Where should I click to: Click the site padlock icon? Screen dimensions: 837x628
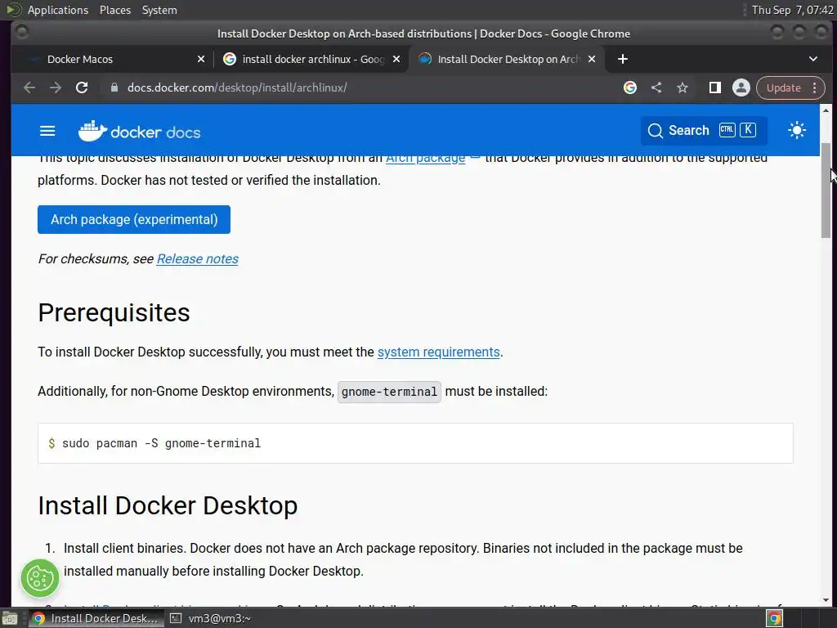click(x=114, y=87)
